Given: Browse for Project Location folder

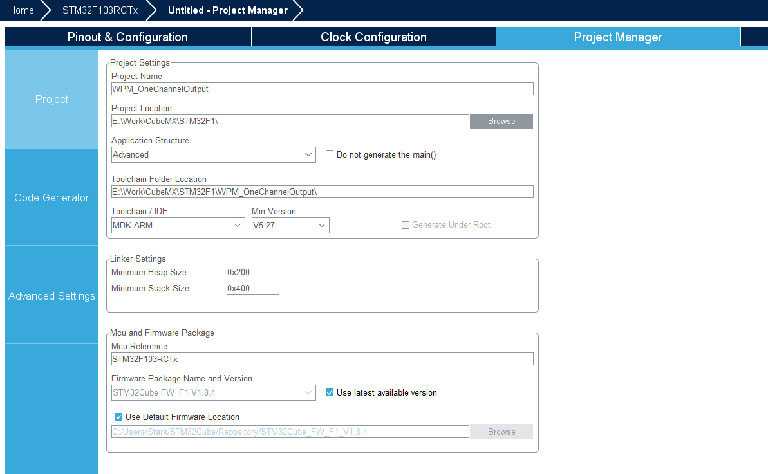Looking at the screenshot, I should pos(501,122).
